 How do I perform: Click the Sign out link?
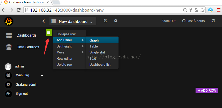22,94
